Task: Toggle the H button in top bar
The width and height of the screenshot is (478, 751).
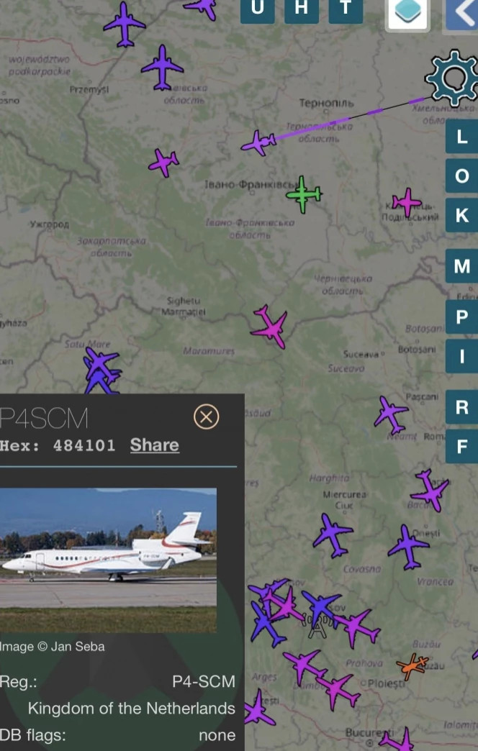Action: click(x=301, y=9)
